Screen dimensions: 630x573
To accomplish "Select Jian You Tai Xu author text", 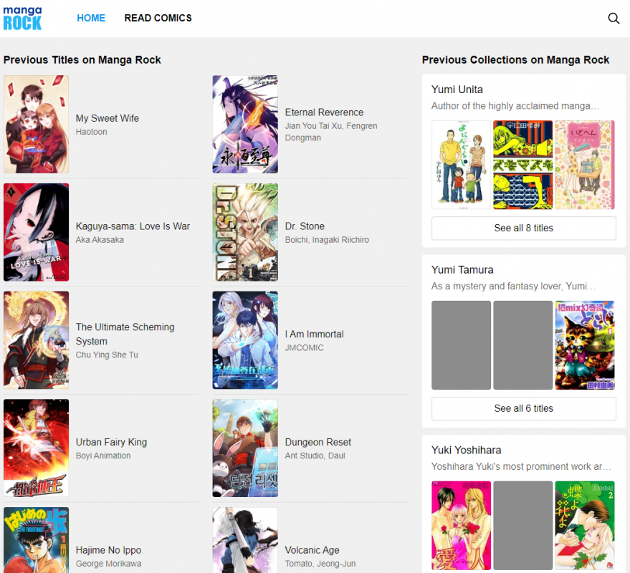I will click(331, 132).
